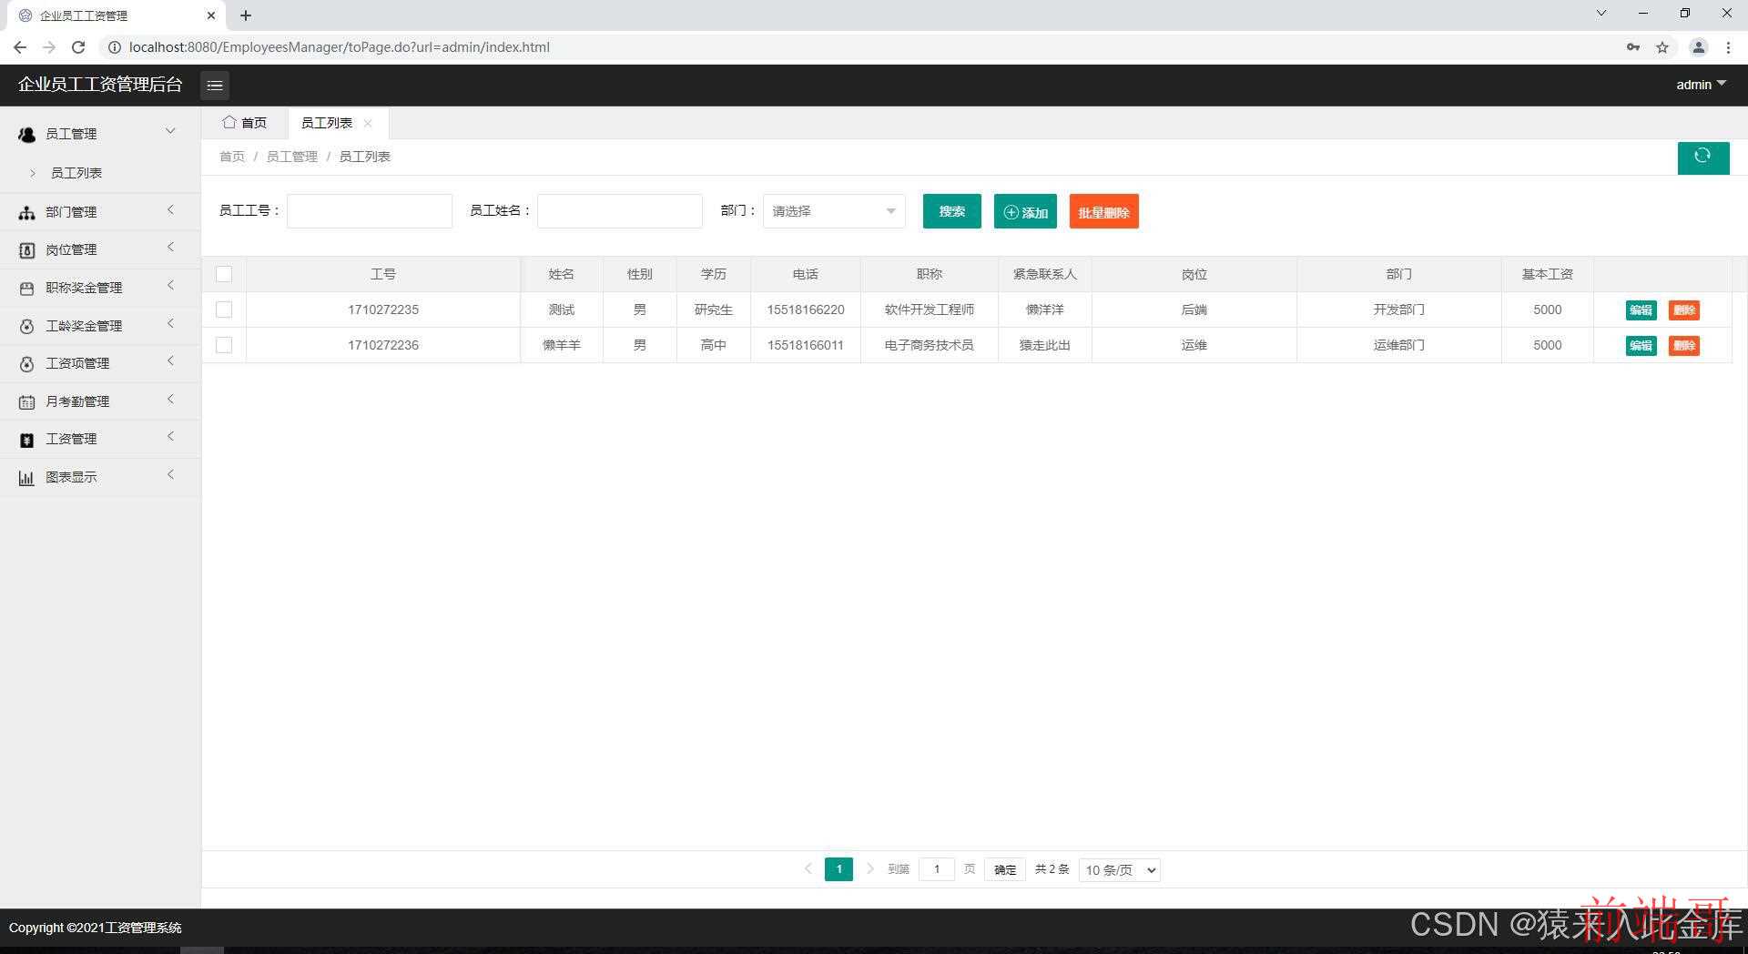1748x954 pixels.
Task: Switch to the 首页 tab
Action: point(245,123)
